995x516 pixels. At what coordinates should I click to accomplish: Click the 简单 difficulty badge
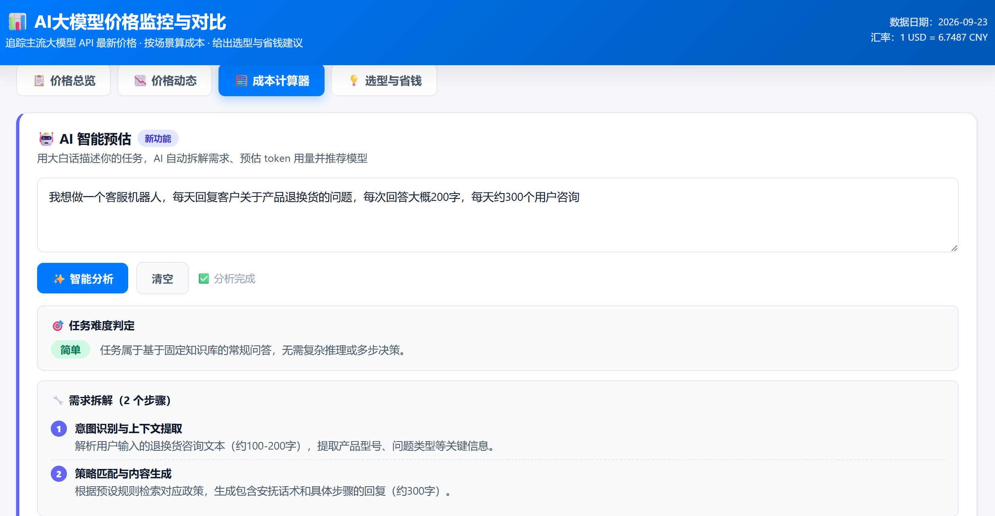coord(71,350)
